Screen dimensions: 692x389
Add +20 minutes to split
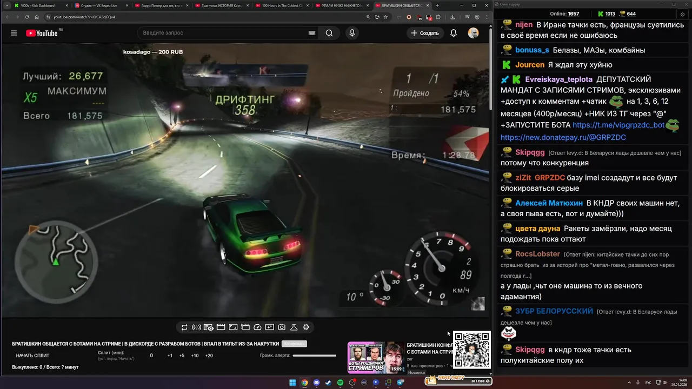coord(209,356)
